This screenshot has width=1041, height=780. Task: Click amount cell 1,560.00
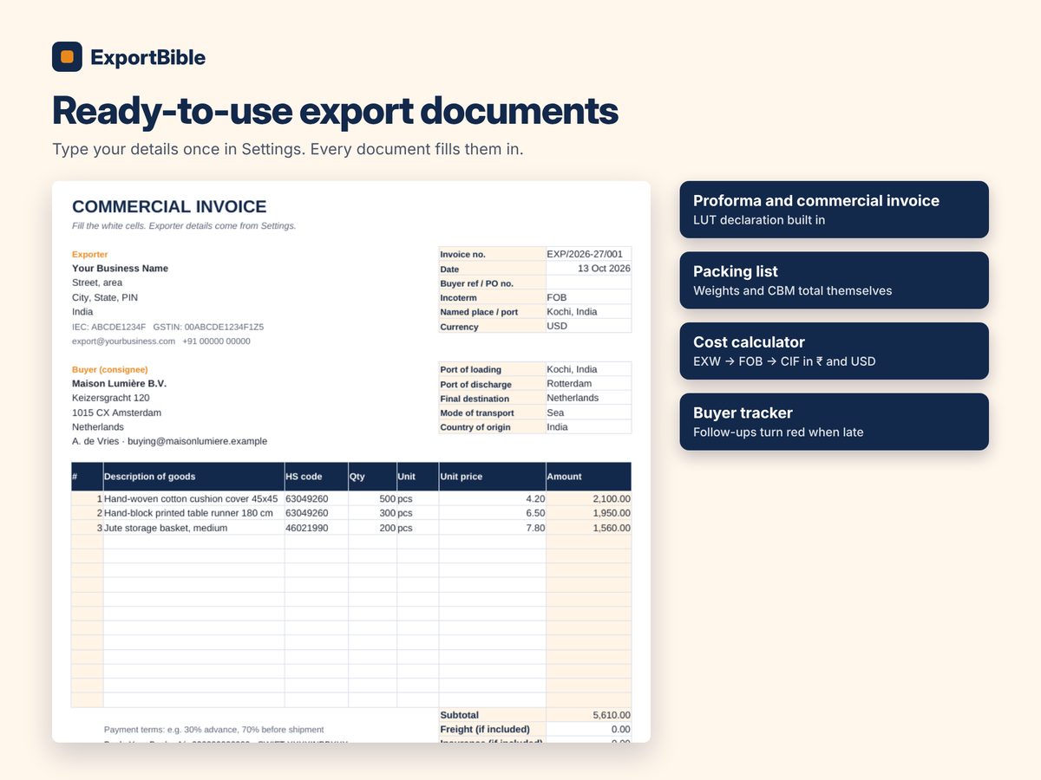tap(588, 528)
